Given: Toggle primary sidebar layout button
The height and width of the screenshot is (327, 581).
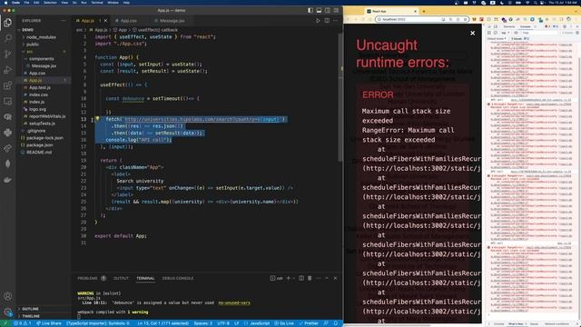Looking at the screenshot, I should point(310,10).
